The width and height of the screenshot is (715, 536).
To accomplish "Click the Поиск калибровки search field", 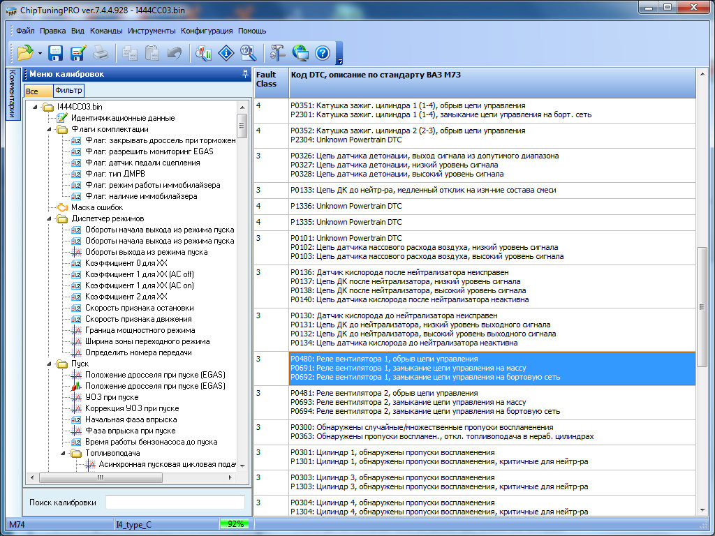I will point(175,502).
